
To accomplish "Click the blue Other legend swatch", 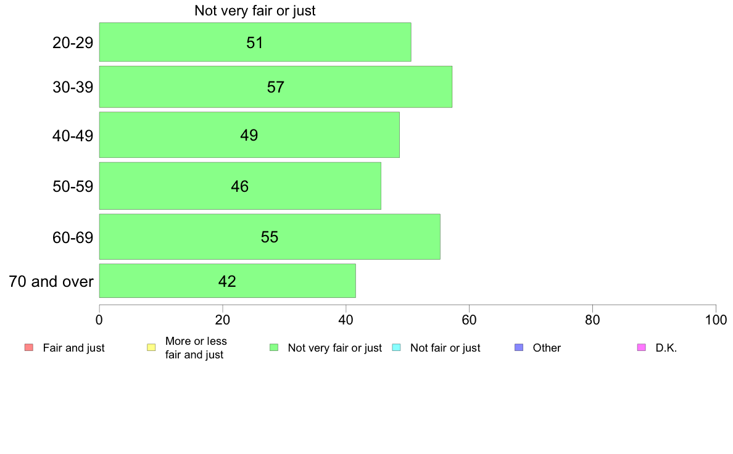I will click(519, 348).
